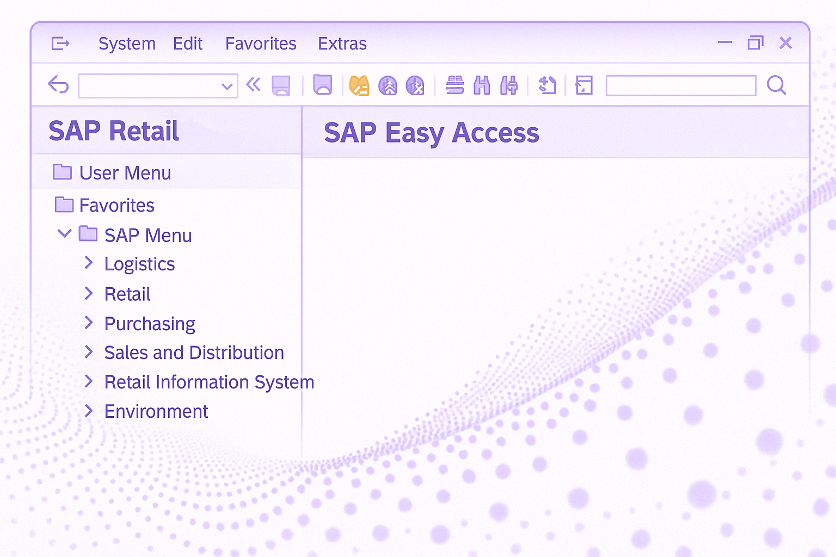Click the magnifier search icon

point(776,85)
